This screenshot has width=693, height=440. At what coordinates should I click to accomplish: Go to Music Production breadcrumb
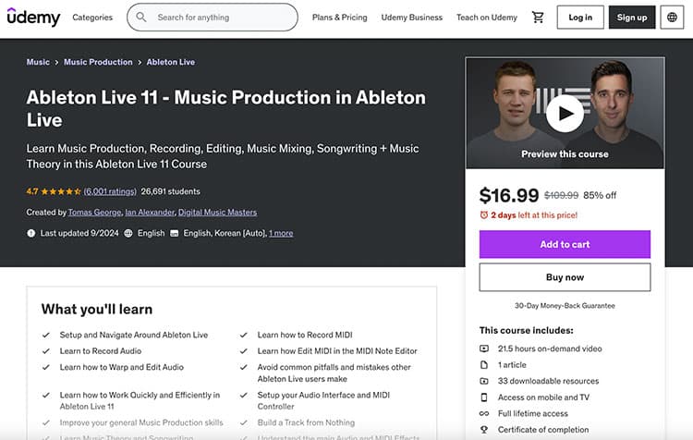(98, 62)
